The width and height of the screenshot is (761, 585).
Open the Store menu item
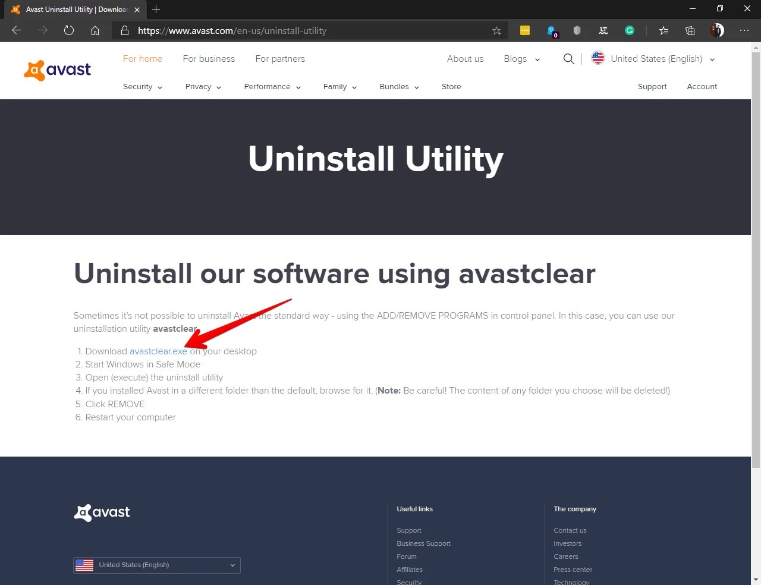pyautogui.click(x=451, y=87)
